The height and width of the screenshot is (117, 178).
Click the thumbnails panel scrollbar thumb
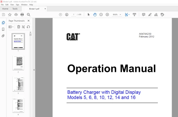pos(30,35)
